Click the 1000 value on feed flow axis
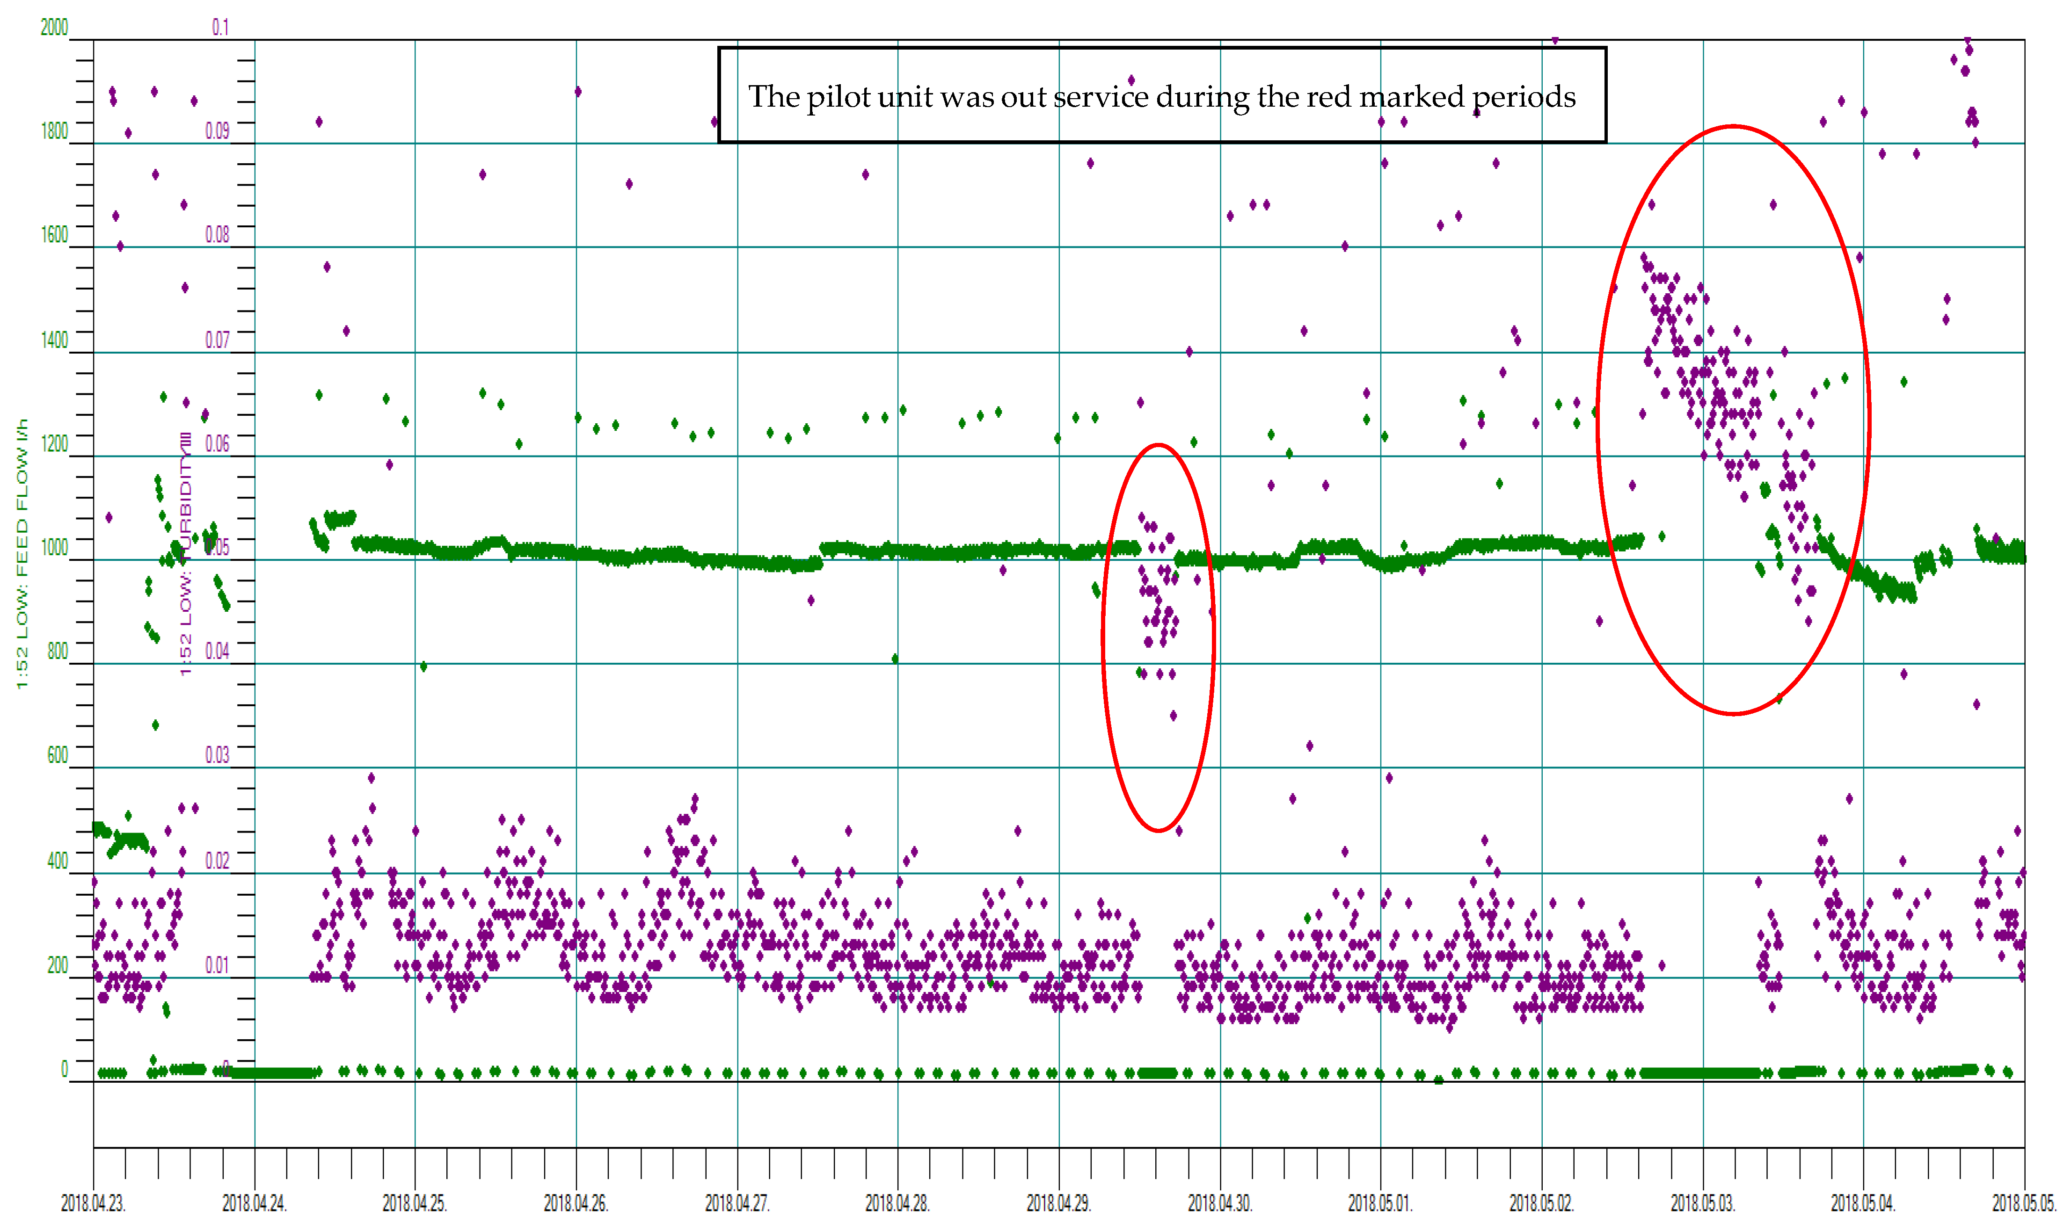The image size is (2071, 1231). tap(55, 547)
